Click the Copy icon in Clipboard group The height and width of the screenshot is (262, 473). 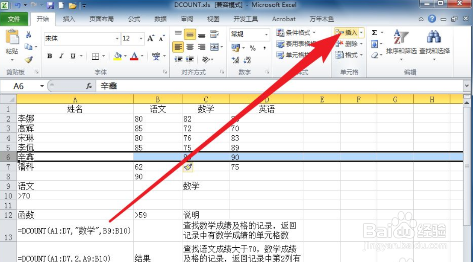(x=28, y=47)
